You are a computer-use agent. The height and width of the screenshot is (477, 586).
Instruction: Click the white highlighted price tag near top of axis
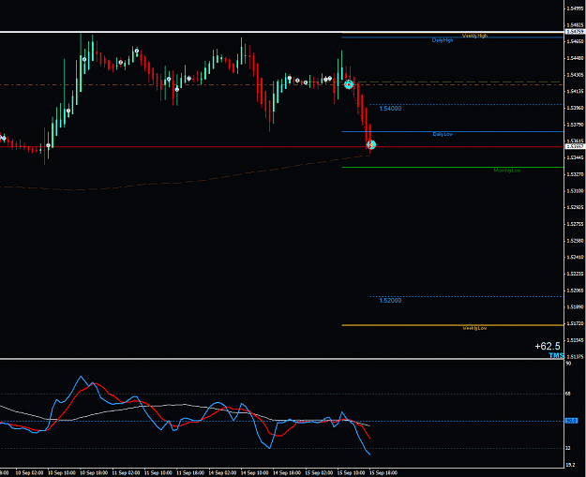(575, 32)
